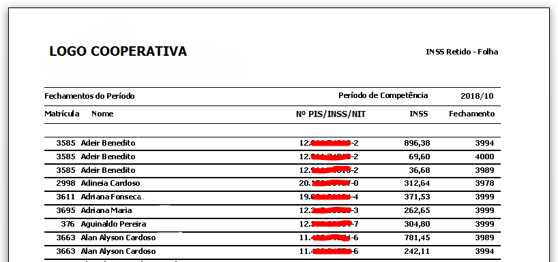This screenshot has width=558, height=262.
Task: Select the first Adeir Benedito row name
Action: point(108,143)
